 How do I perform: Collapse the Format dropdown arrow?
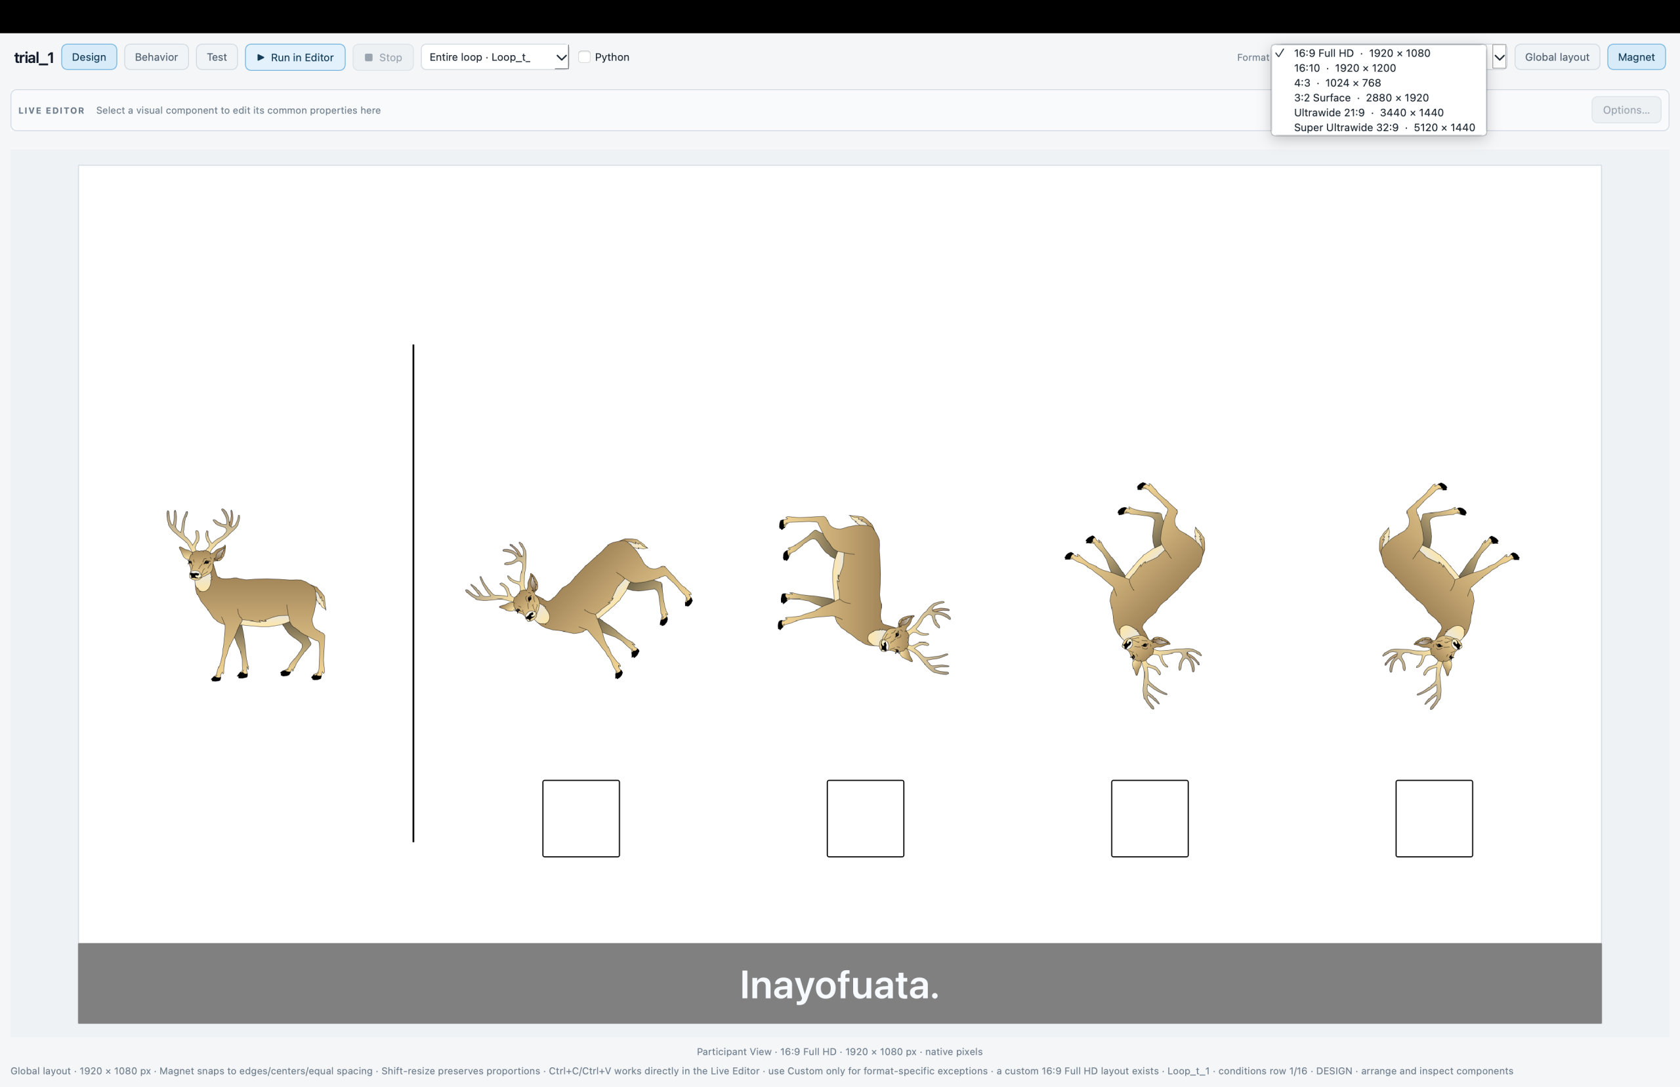click(x=1500, y=57)
